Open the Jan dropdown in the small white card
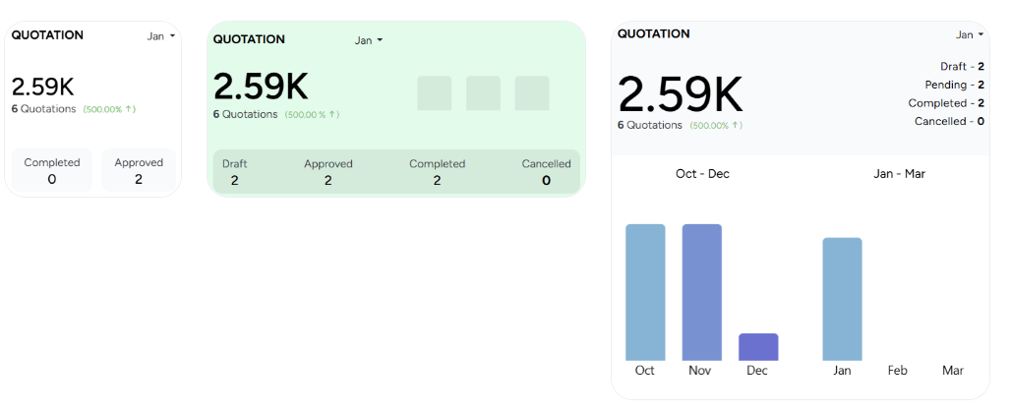Viewport: 1010px width, 414px height. (160, 36)
